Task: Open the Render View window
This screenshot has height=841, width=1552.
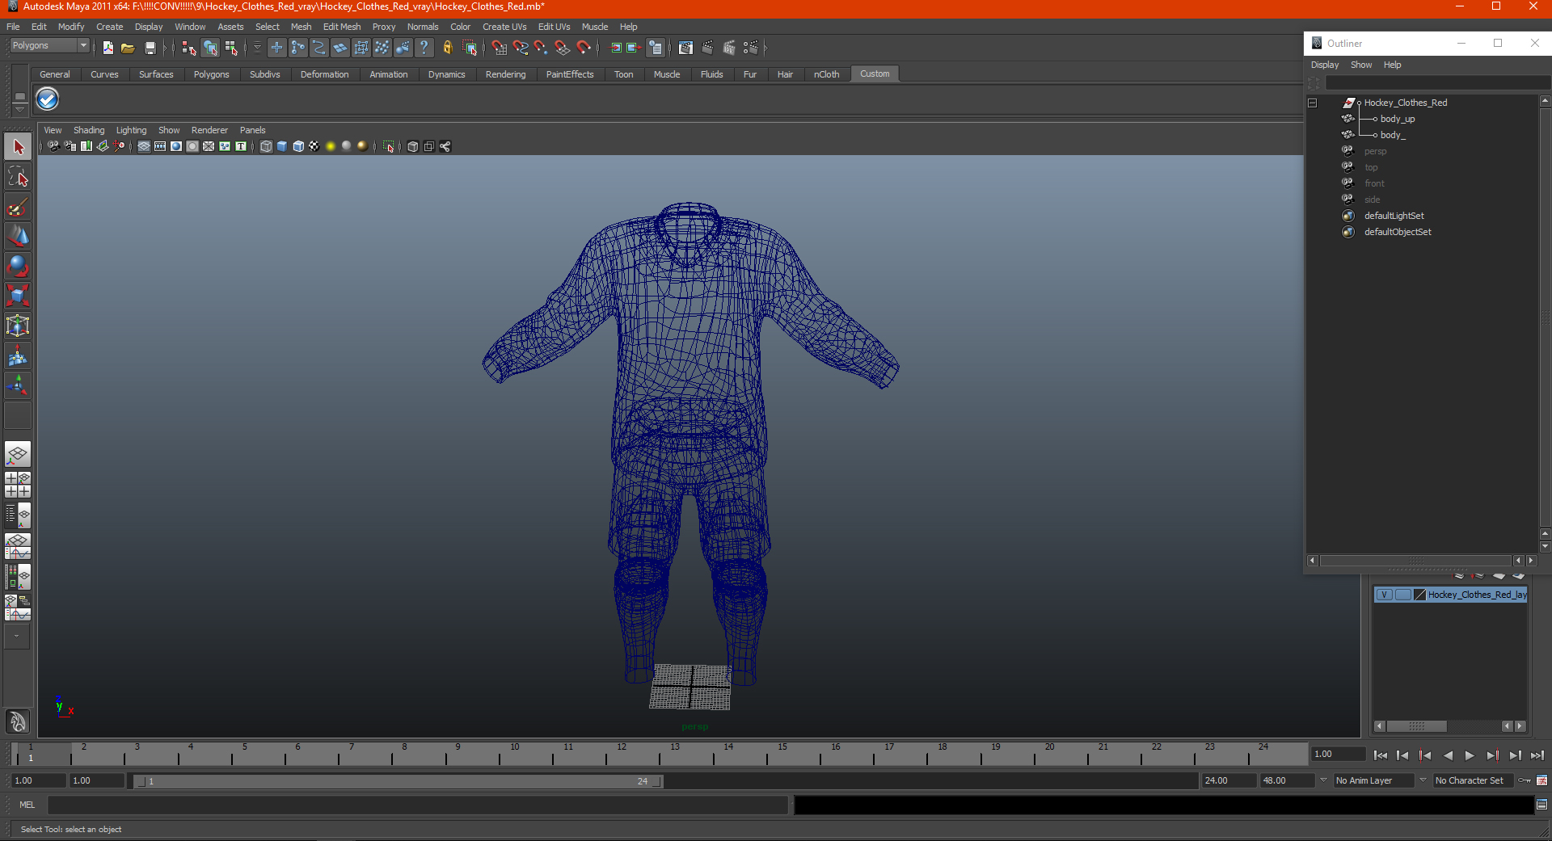Action: [685, 48]
